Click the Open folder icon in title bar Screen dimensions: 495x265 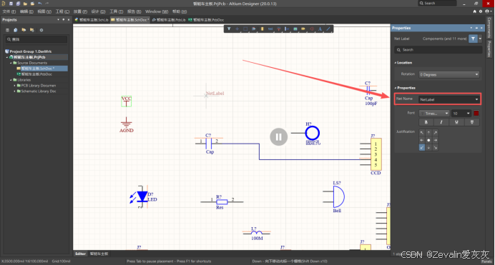[25, 4]
